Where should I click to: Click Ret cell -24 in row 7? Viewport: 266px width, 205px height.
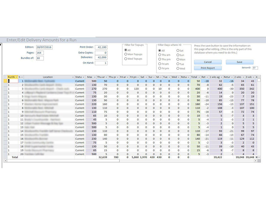tap(205, 104)
